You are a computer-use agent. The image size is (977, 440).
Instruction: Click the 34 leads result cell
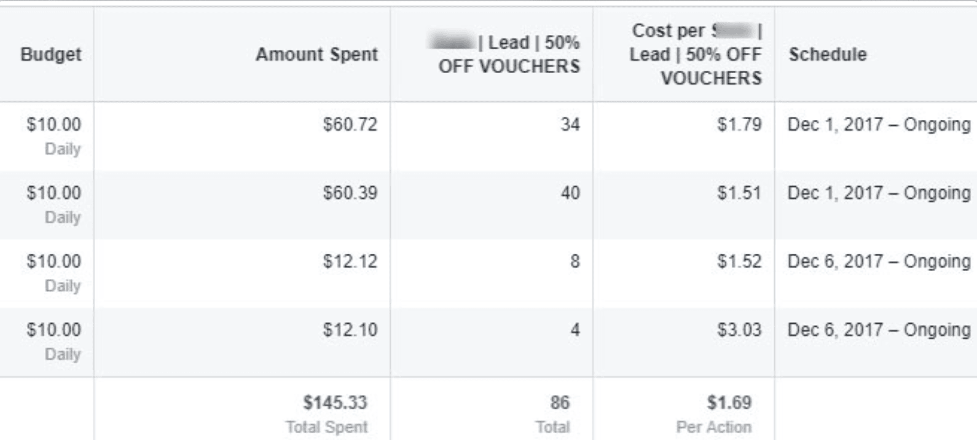[570, 125]
